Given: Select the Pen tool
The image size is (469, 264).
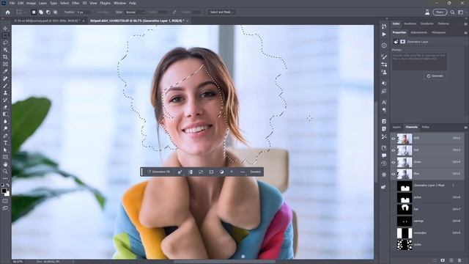Looking at the screenshot, I should coord(5,136).
